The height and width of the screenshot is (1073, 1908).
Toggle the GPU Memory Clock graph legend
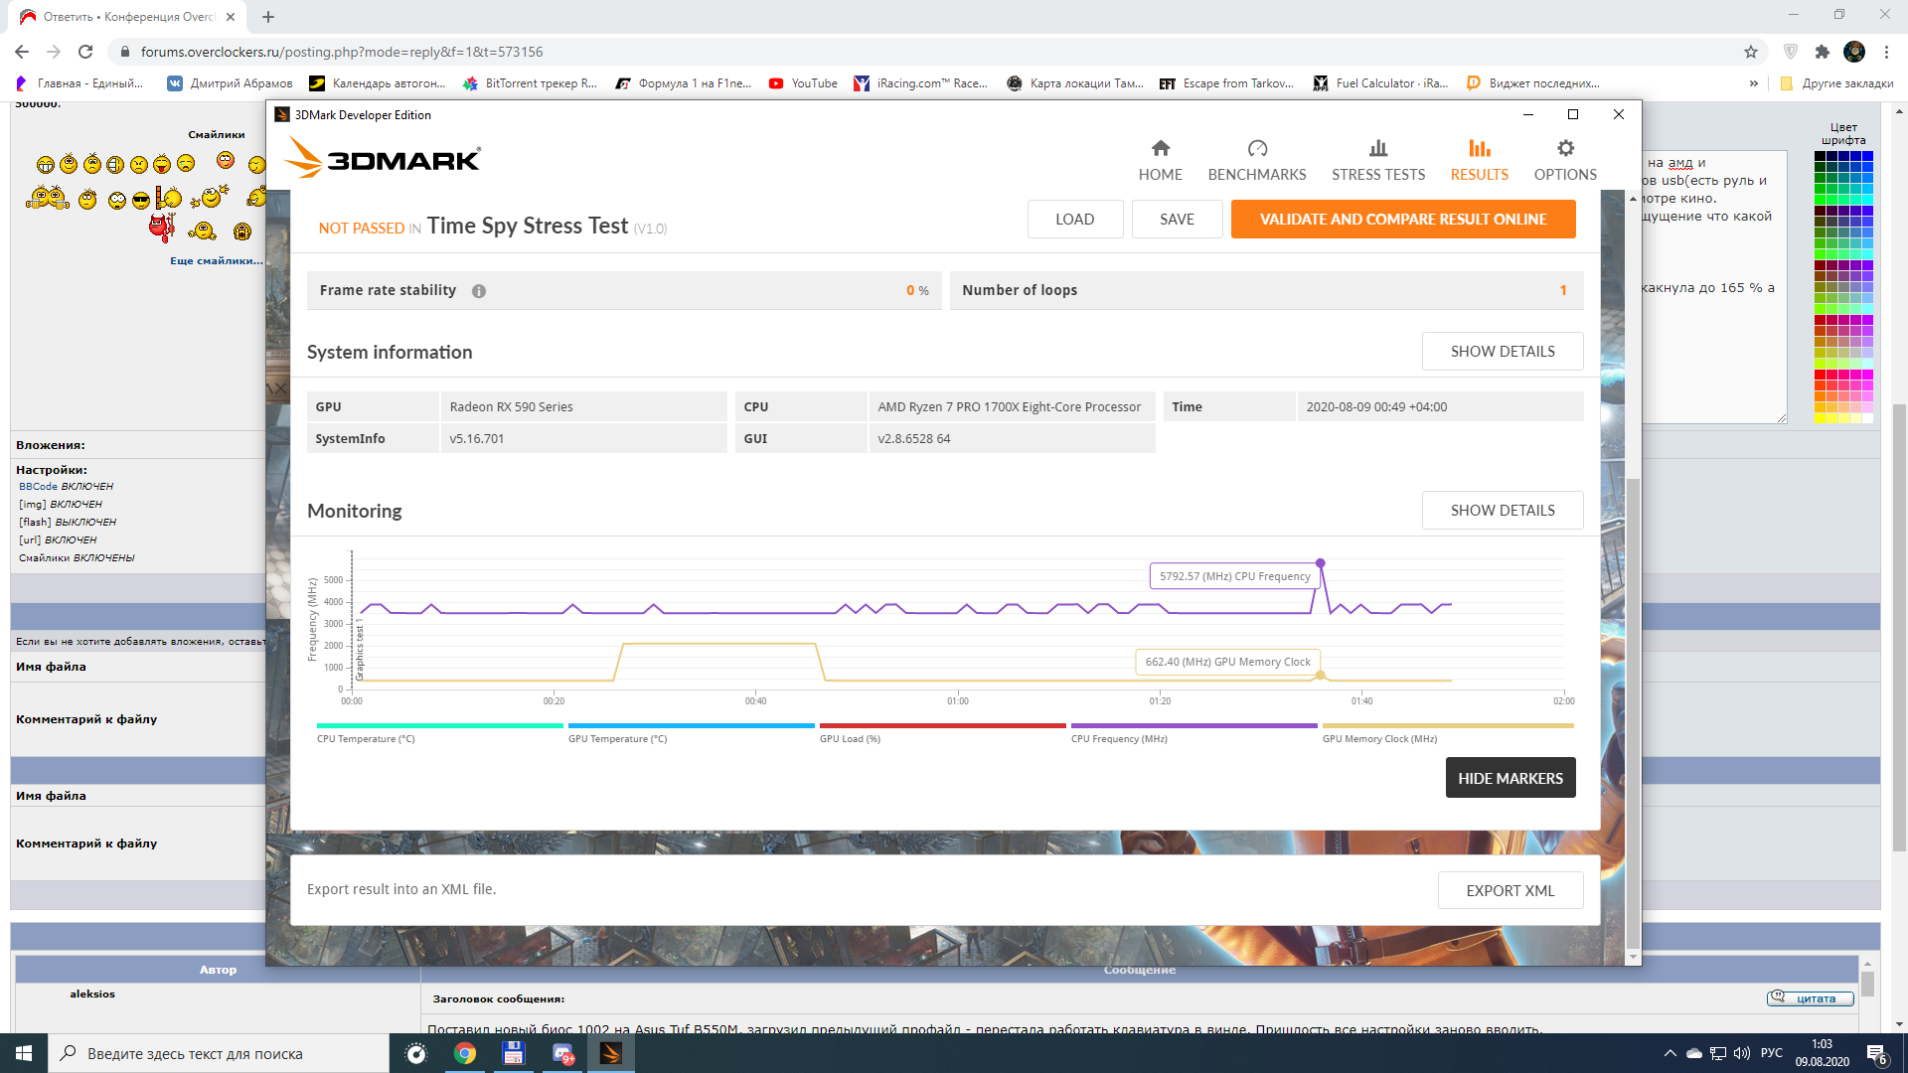point(1379,738)
